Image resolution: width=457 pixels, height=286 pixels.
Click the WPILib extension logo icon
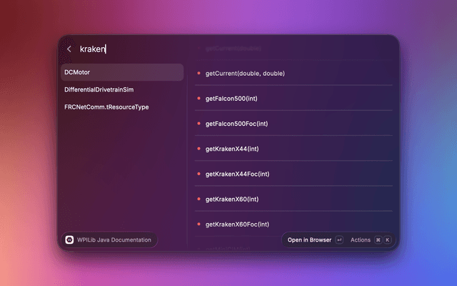[x=69, y=240]
